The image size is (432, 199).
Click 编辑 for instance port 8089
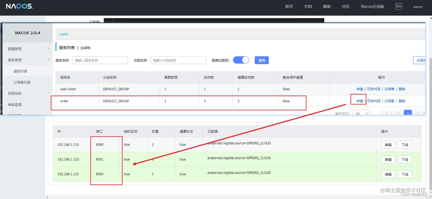388,145
